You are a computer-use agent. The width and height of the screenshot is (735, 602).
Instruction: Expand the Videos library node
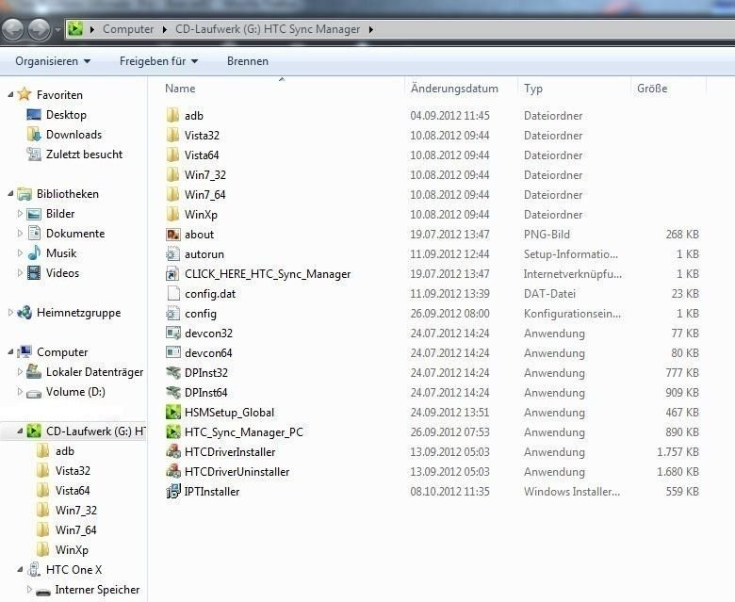[20, 272]
